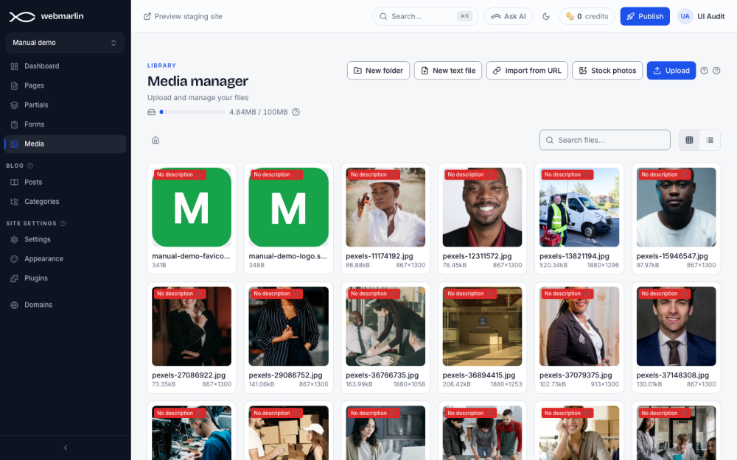737x460 pixels.
Task: Open the Manual demo site switcher
Action: pos(66,43)
